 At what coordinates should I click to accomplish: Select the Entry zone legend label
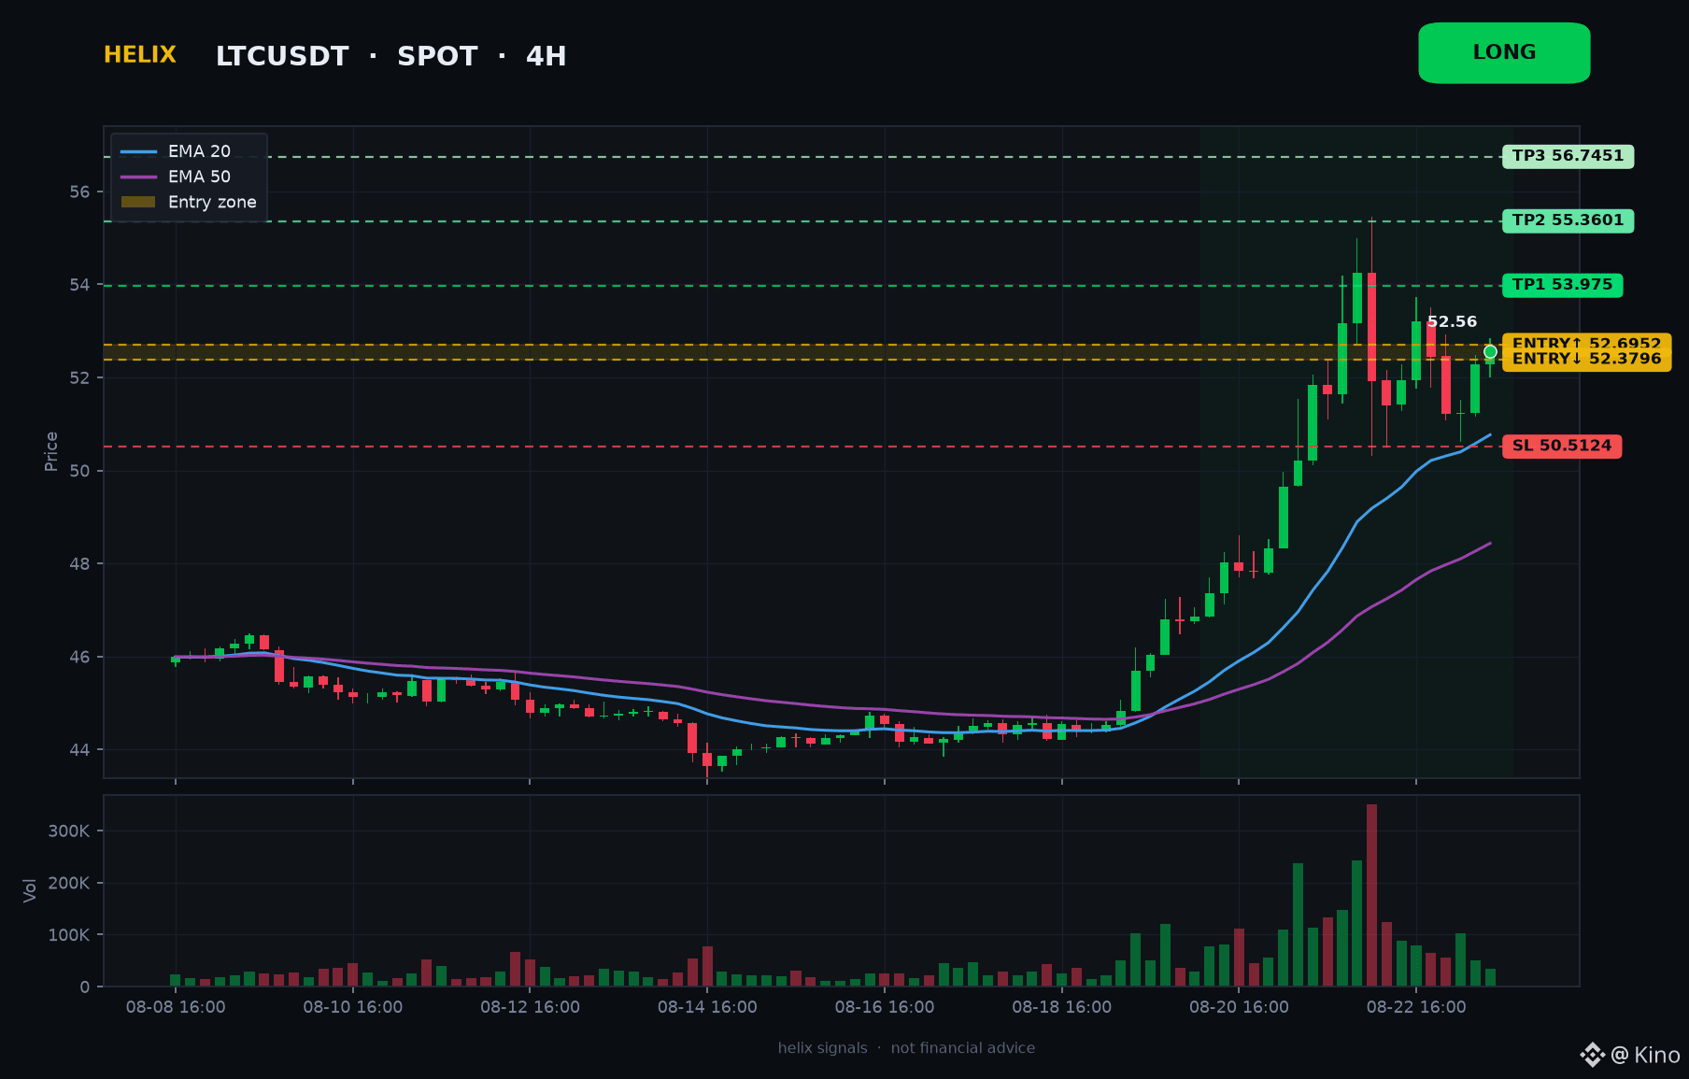coord(212,202)
